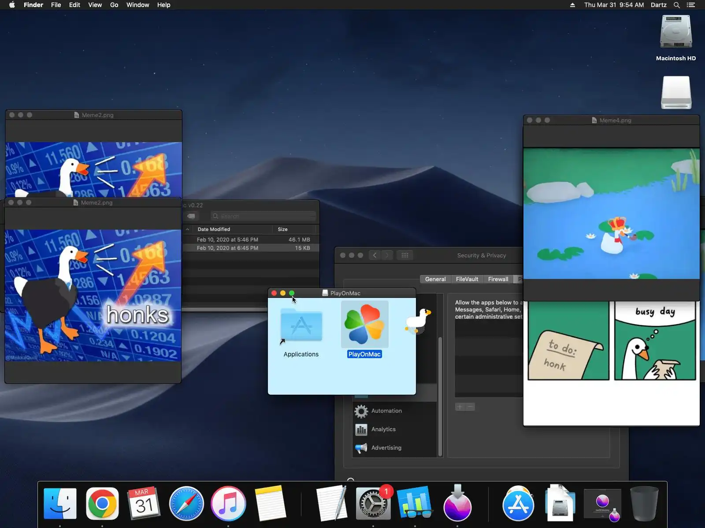Toggle the sort-order chevron beside Date Modified

[x=187, y=229]
